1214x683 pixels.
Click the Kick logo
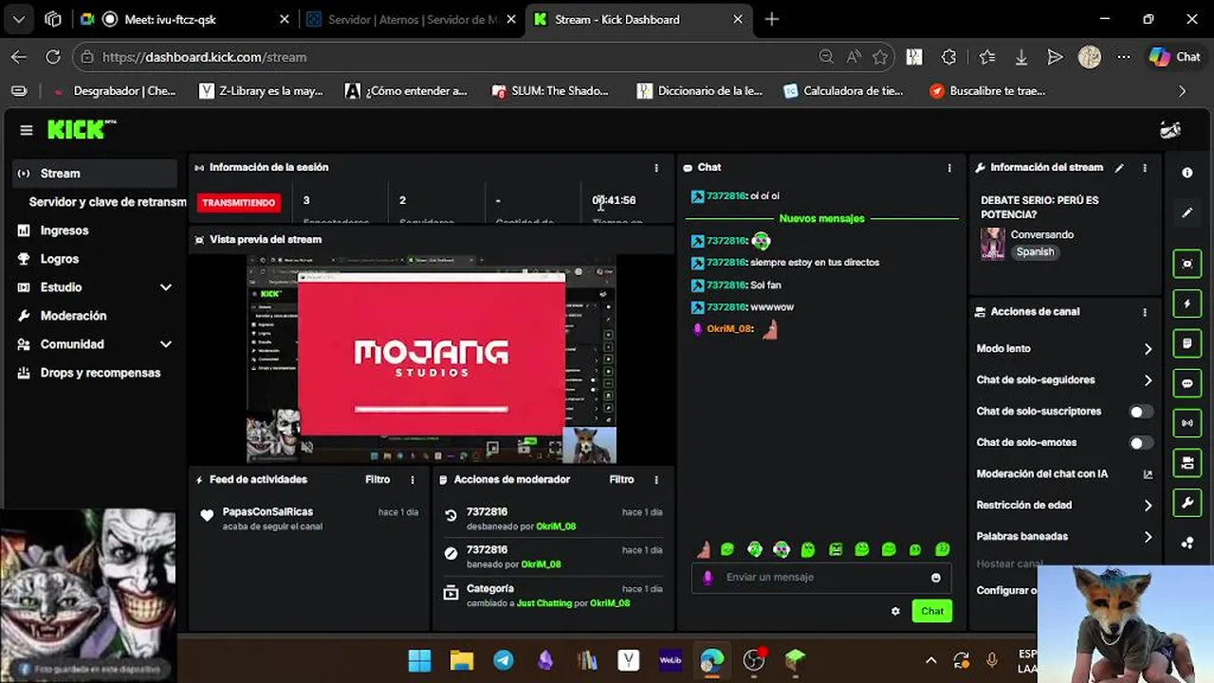tap(81, 130)
